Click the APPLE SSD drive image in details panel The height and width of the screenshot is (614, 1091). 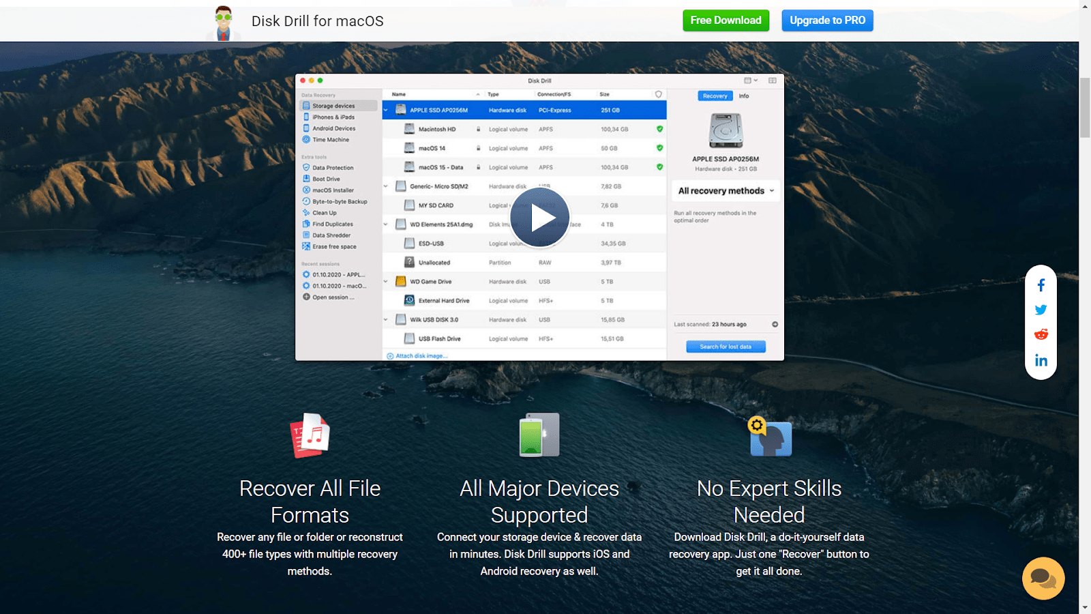point(726,130)
